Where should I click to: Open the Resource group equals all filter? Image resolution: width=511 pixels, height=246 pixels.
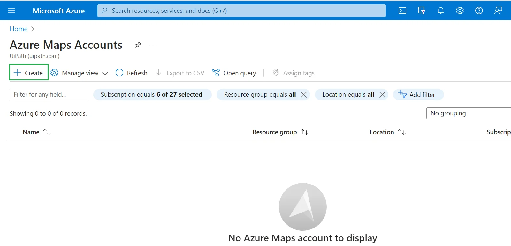click(260, 95)
